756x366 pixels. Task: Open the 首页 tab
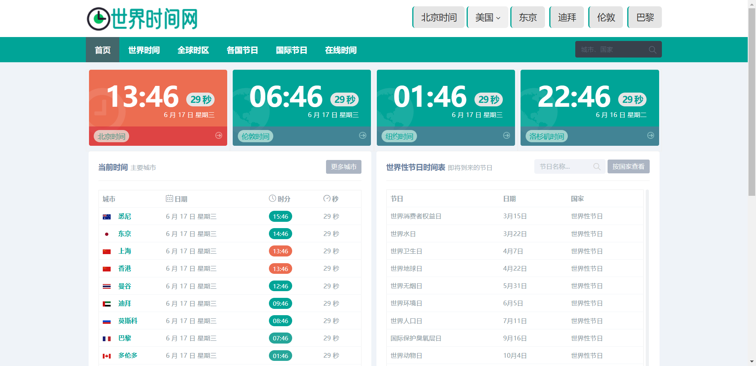tap(102, 50)
